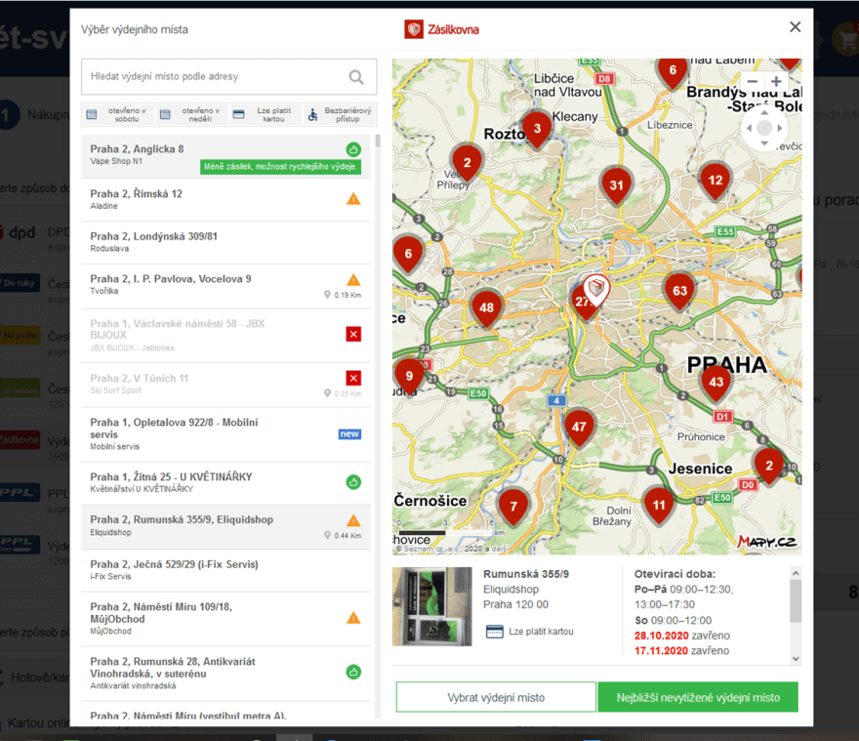The height and width of the screenshot is (741, 859).
Task: Click orange warning icon on Vocelova 9 row
Action: (353, 279)
